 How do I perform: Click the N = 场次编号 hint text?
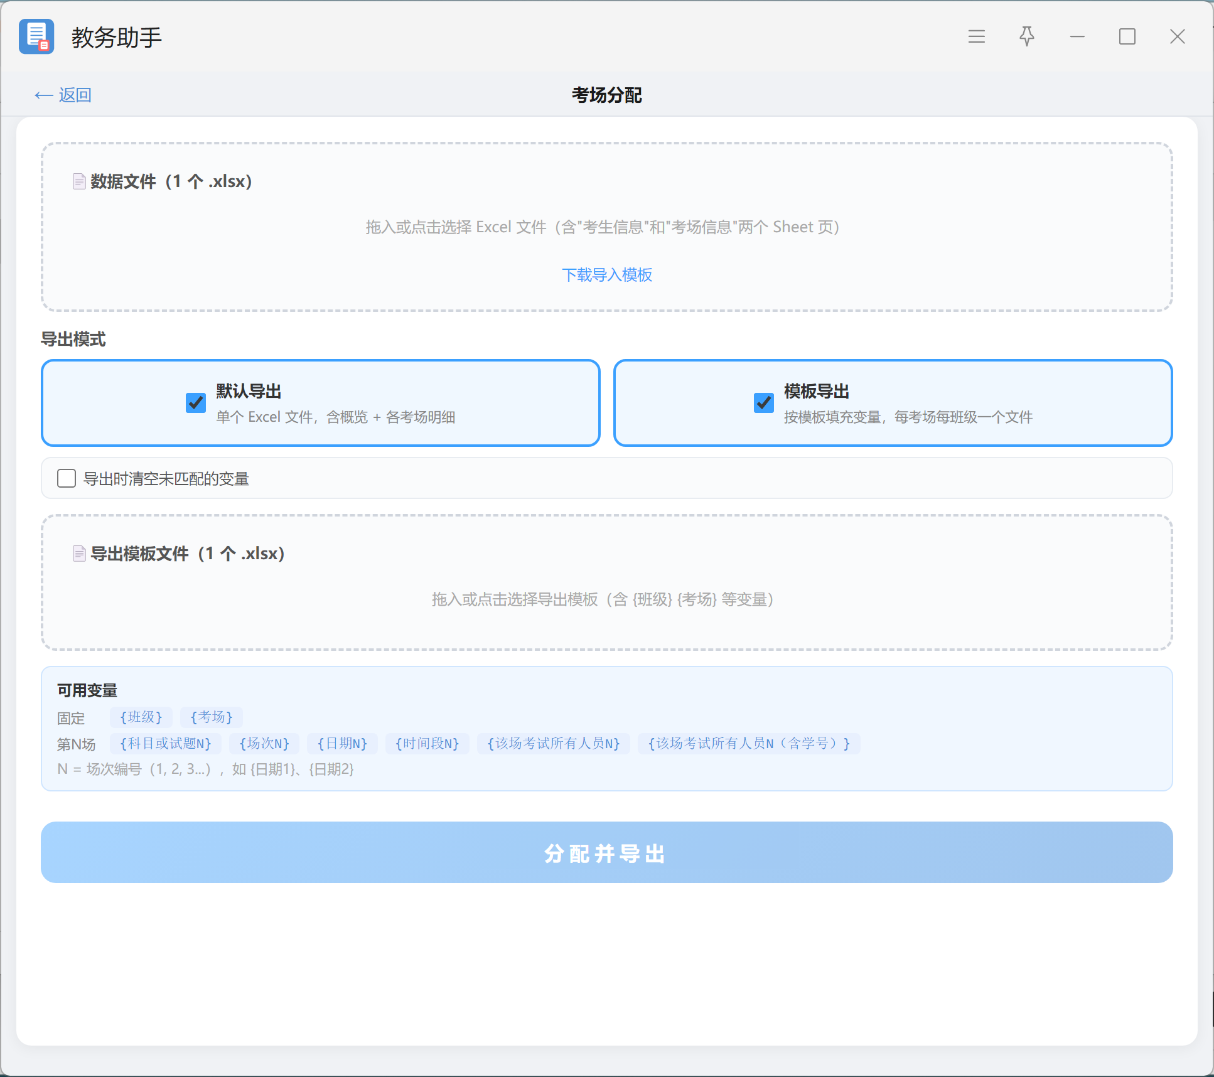click(x=206, y=769)
